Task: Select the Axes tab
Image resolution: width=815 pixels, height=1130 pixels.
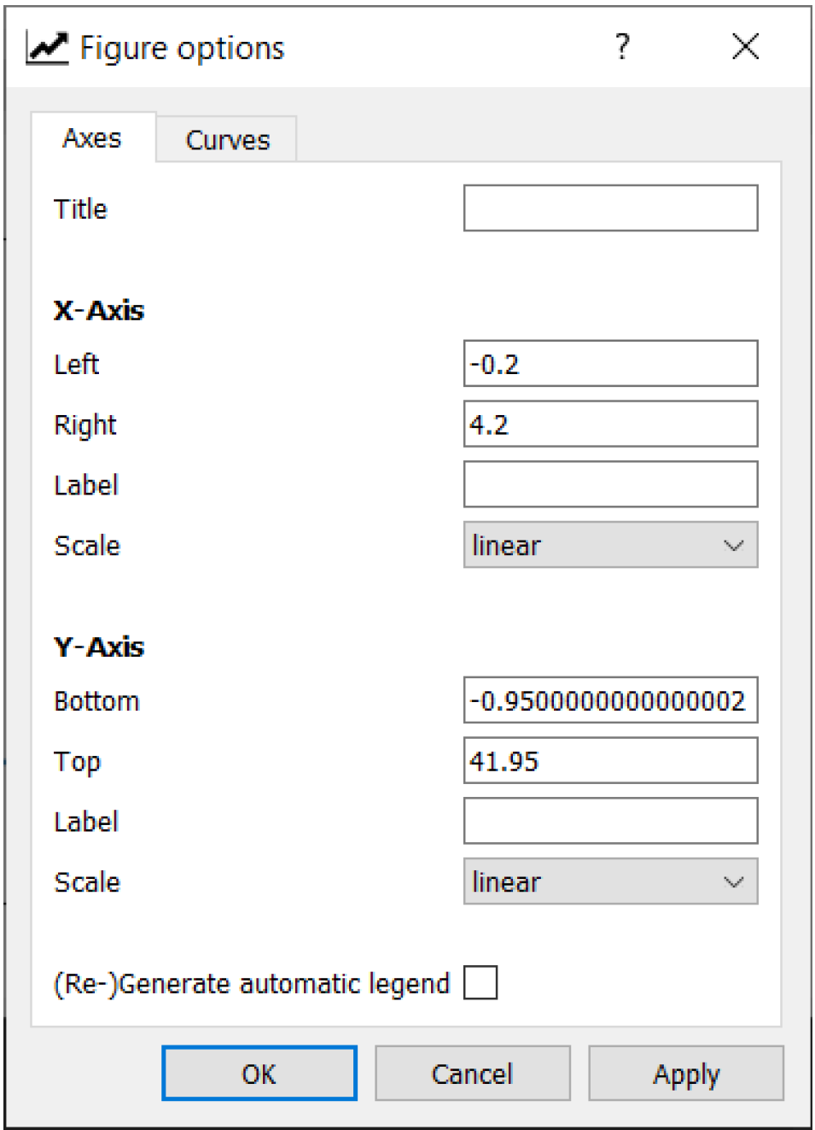Action: (92, 138)
